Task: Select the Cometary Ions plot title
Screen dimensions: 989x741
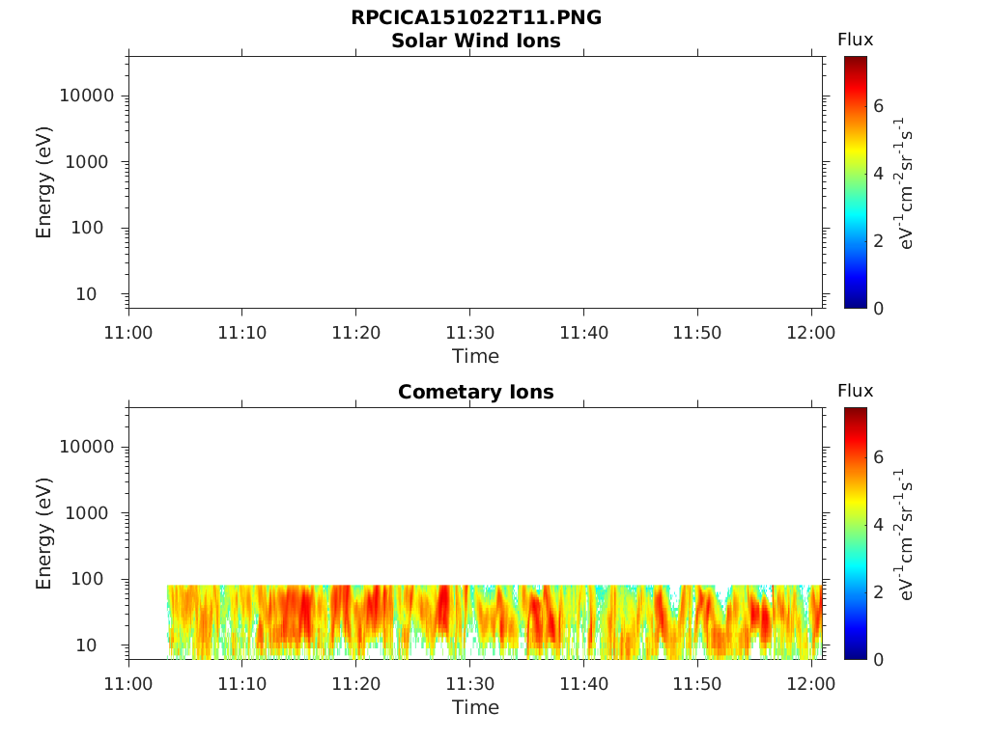Action: point(475,392)
